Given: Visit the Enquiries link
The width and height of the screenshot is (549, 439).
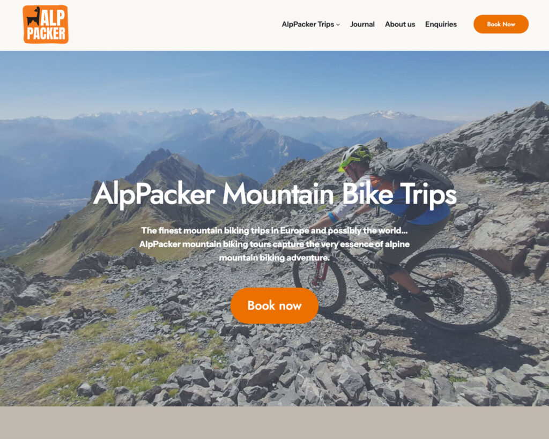Looking at the screenshot, I should click(441, 24).
